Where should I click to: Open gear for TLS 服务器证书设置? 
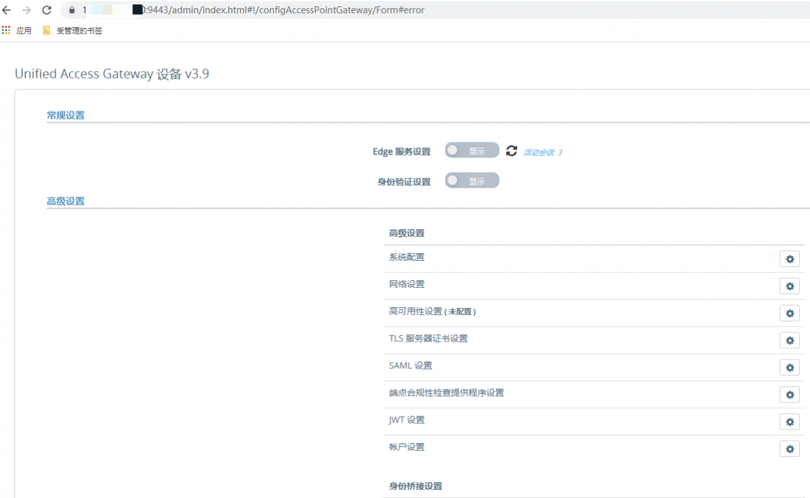pos(789,340)
